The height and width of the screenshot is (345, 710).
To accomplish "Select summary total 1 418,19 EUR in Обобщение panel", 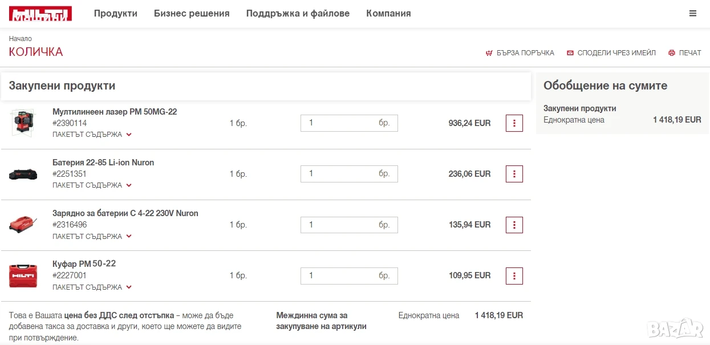I will (677, 120).
